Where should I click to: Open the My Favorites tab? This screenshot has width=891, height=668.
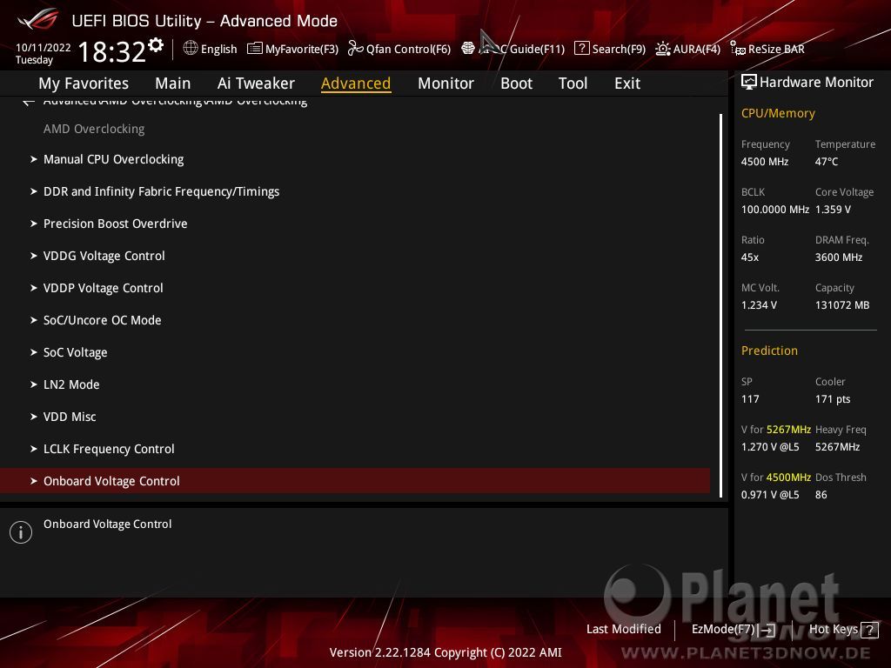84,83
